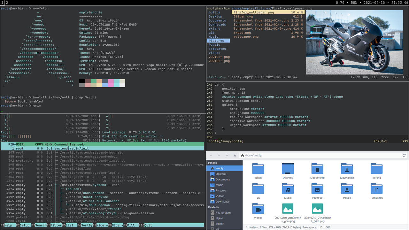Click the 'position top' line in vim

click(234, 89)
